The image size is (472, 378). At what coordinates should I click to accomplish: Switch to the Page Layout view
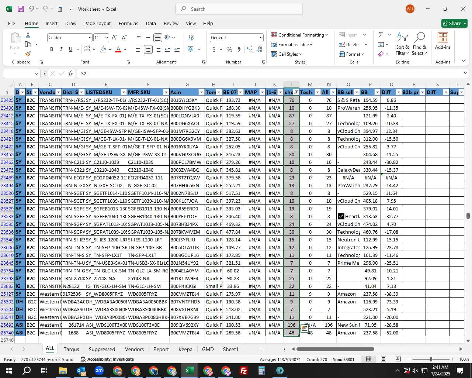pyautogui.click(x=383, y=359)
